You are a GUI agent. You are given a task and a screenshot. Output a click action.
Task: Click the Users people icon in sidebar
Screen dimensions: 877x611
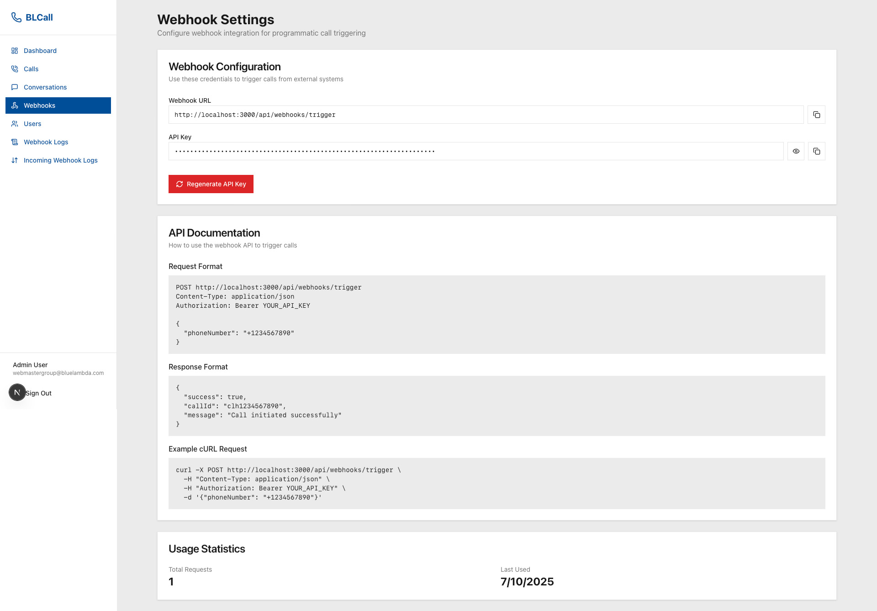click(x=15, y=124)
